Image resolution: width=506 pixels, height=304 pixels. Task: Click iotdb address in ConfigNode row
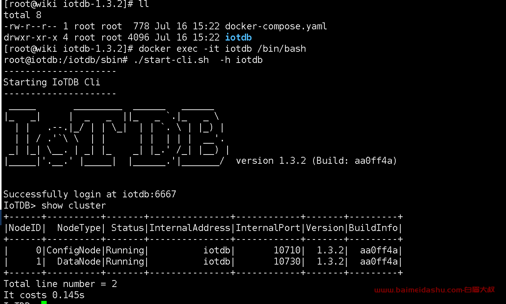coord(217,250)
